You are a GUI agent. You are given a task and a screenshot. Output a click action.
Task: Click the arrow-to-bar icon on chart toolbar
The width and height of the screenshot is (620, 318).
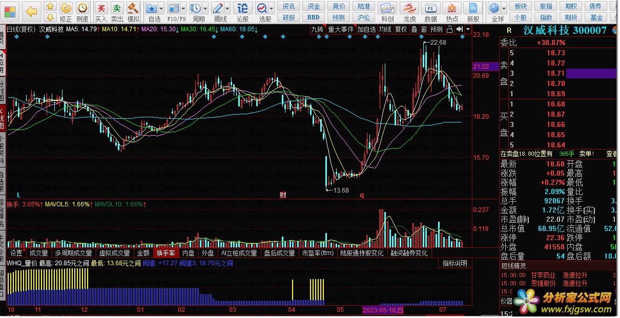click(x=460, y=29)
